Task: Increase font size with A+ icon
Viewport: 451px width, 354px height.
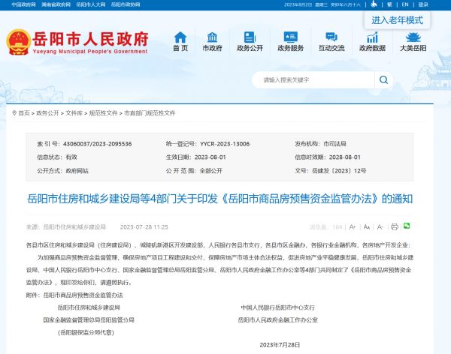Action: point(353,227)
